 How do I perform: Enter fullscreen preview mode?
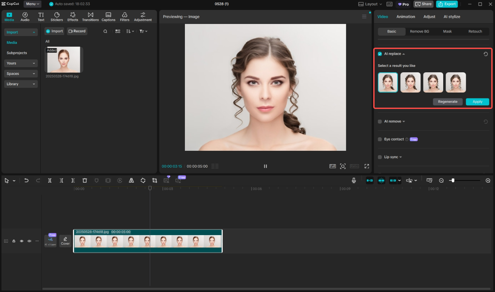click(x=367, y=166)
